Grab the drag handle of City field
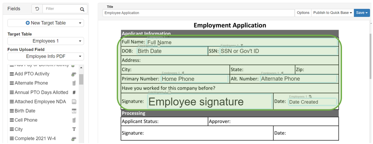 12,129
